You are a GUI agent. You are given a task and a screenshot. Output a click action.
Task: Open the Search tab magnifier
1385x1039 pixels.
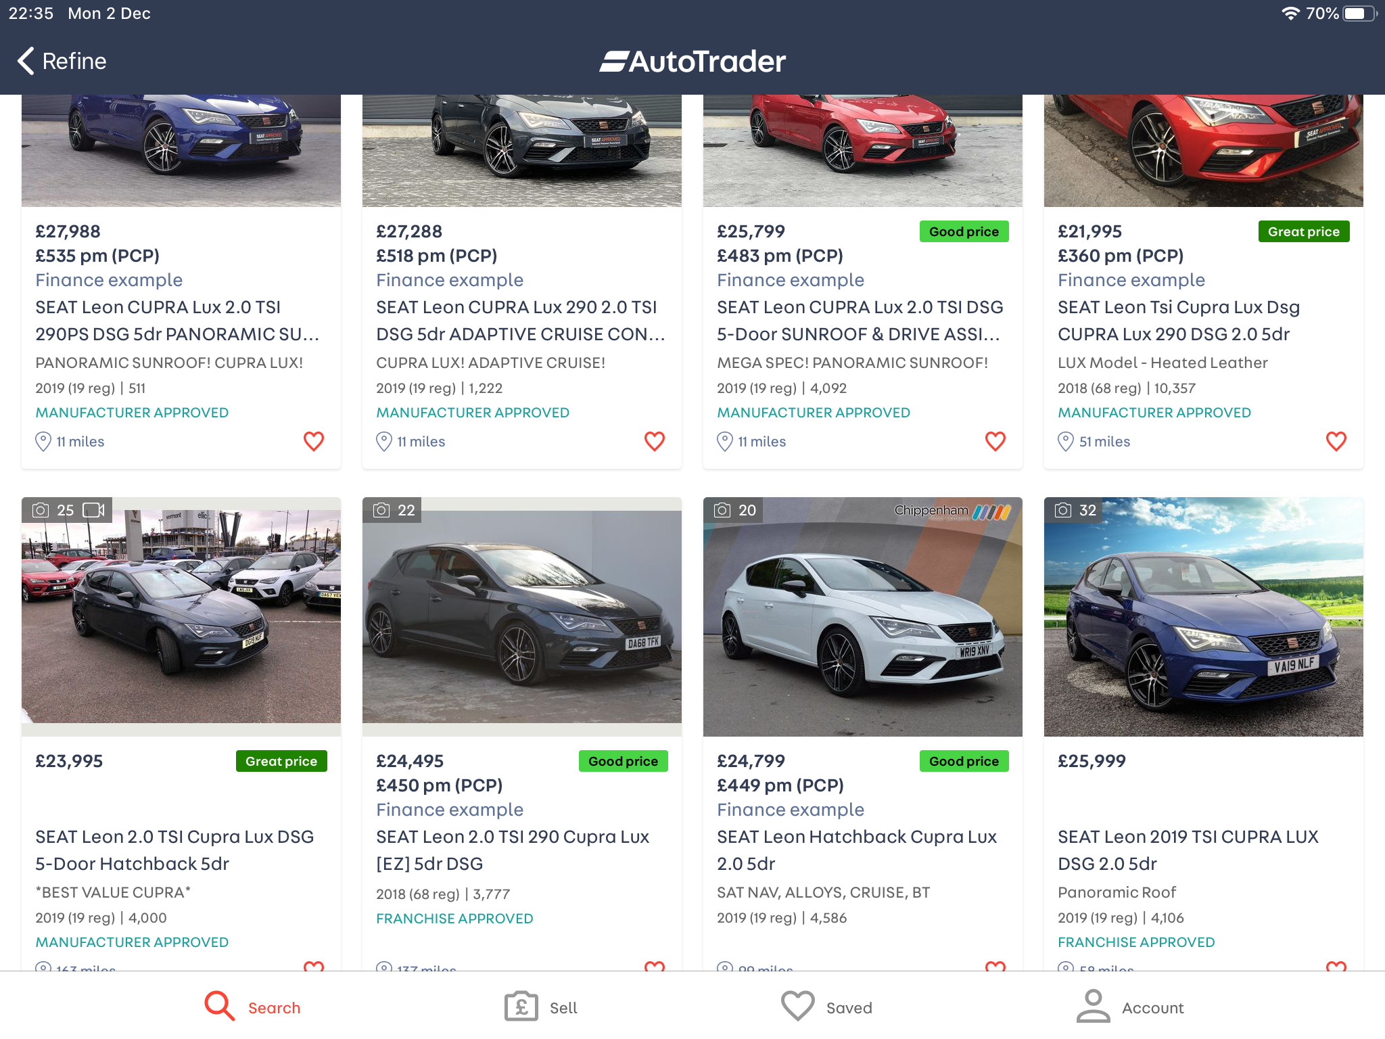220,1007
